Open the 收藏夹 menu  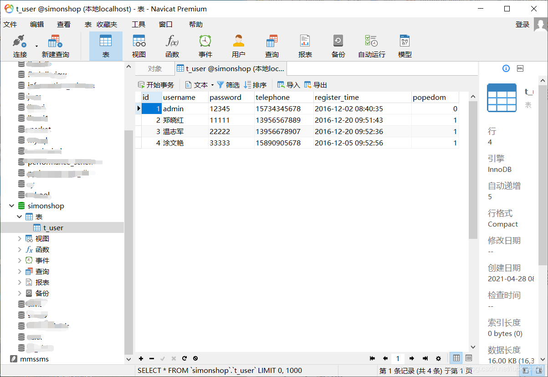(107, 25)
